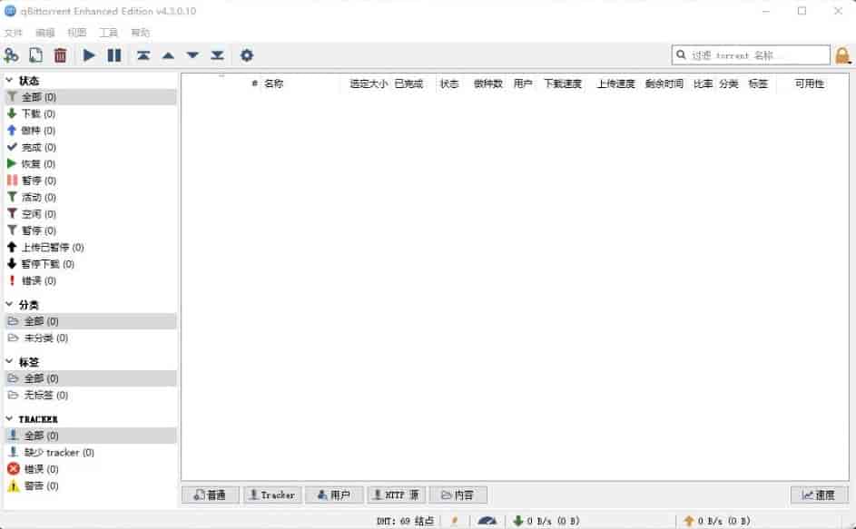The image size is (856, 529).
Task: Select the 恢复 (0) status filter
Action: click(x=91, y=163)
